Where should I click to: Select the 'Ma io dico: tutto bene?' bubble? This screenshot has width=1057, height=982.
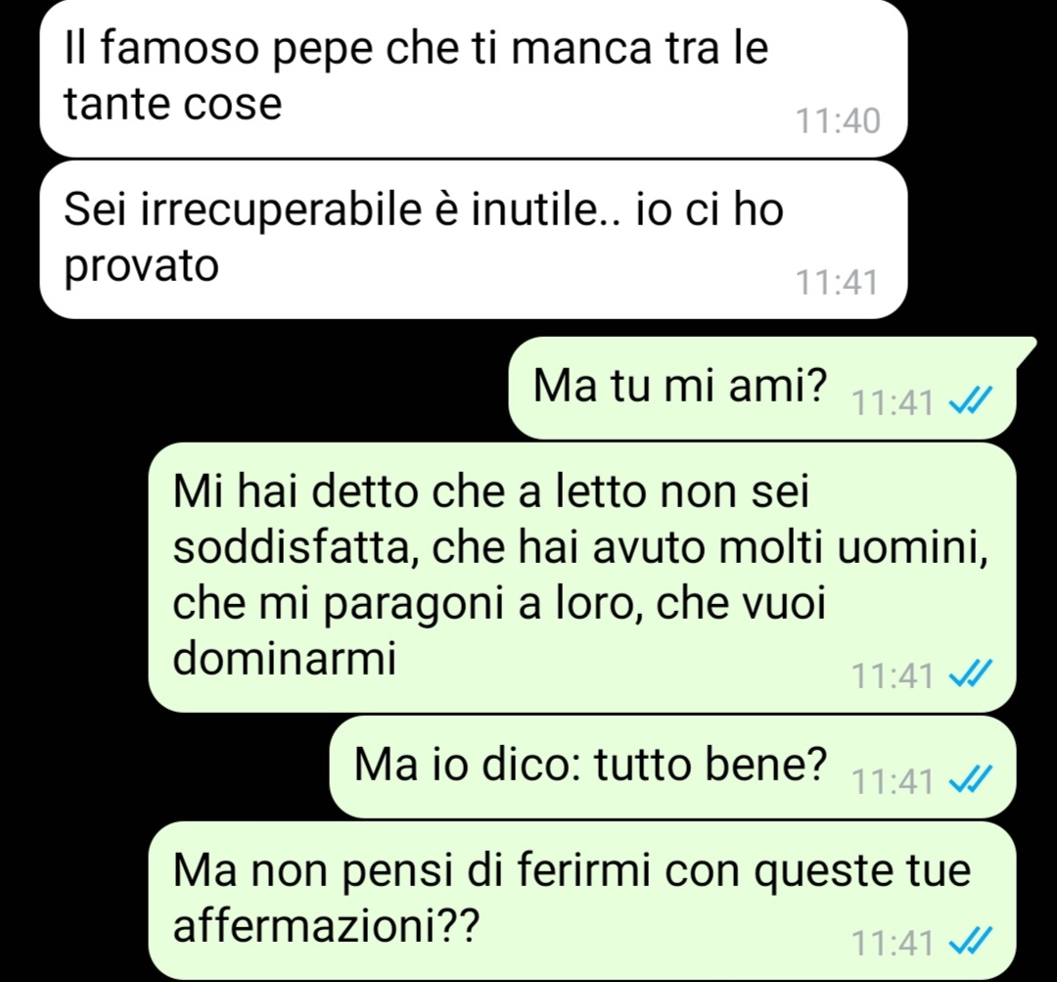click(x=672, y=767)
